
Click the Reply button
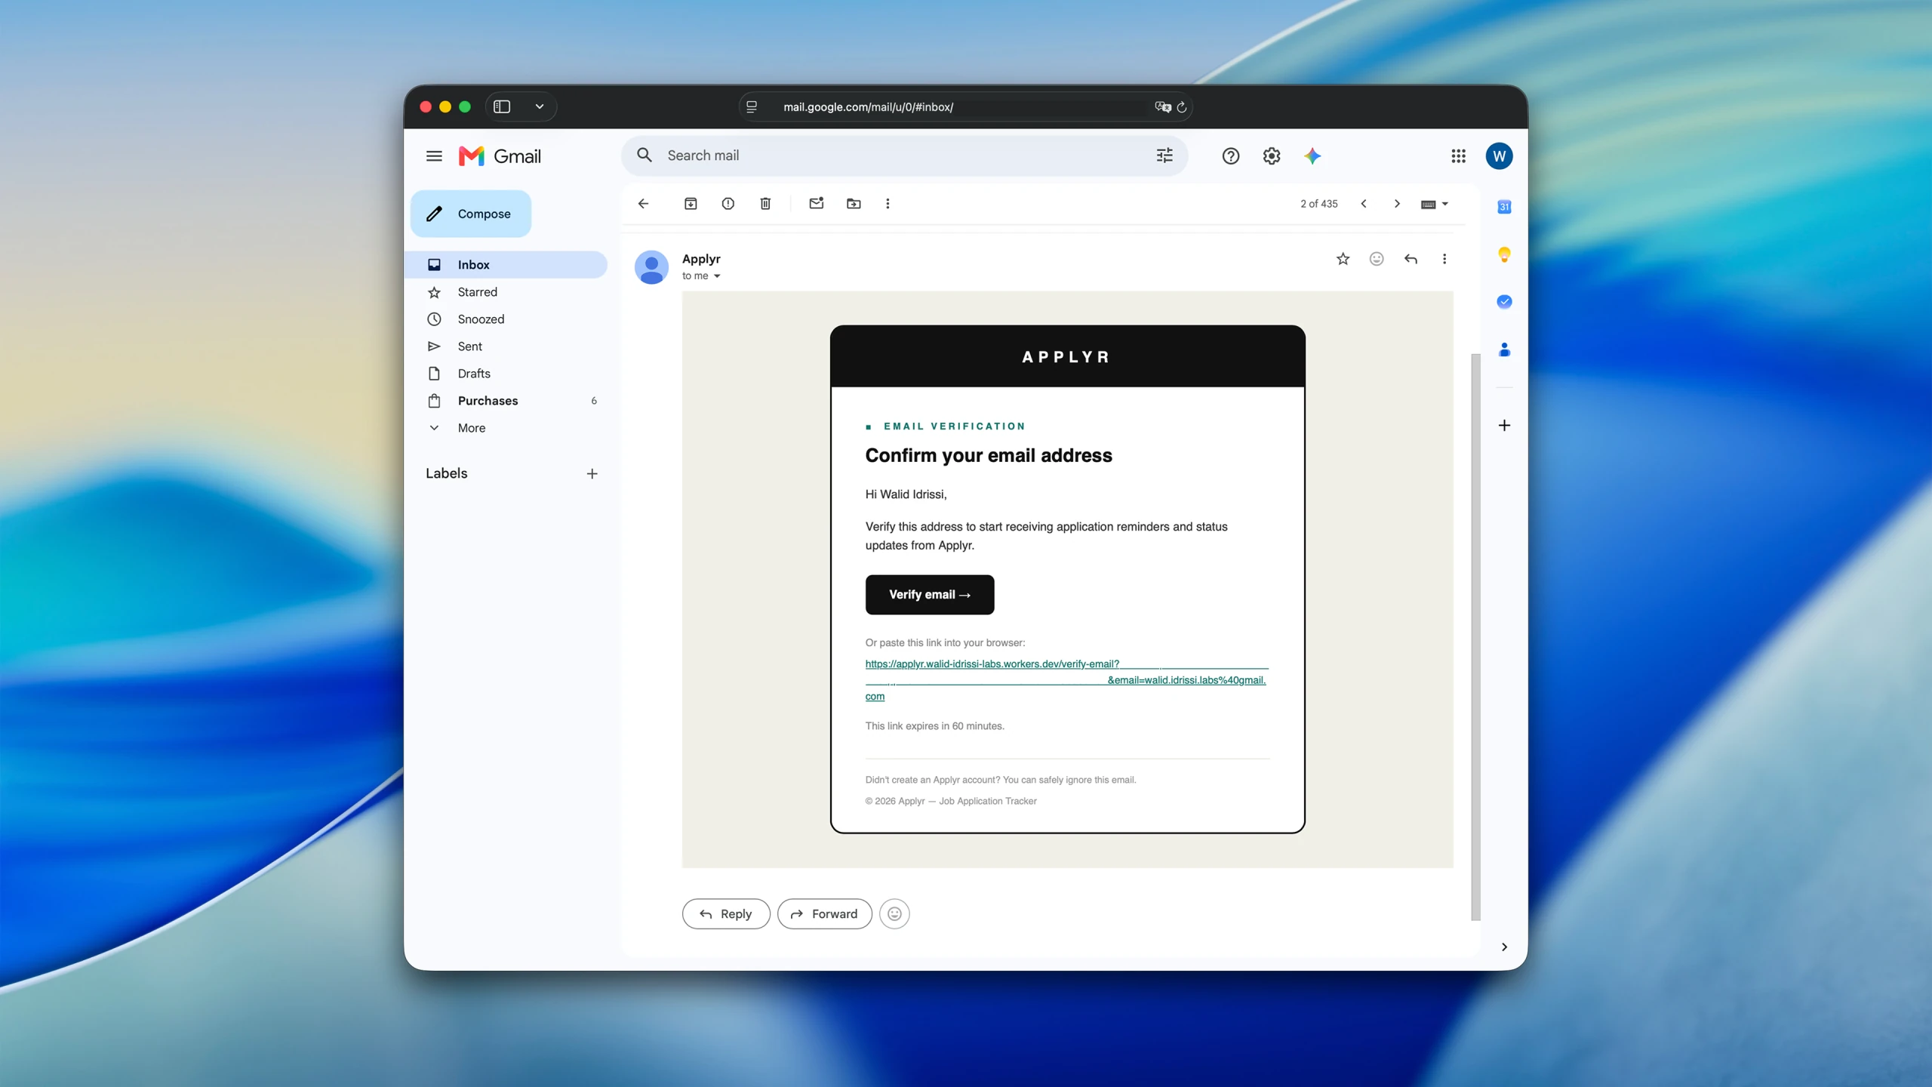pos(725,914)
